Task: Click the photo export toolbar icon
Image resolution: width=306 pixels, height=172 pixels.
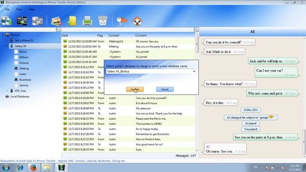Action: (x=56, y=21)
